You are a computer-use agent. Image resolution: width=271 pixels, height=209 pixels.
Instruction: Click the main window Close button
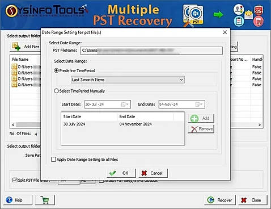[x=253, y=200]
